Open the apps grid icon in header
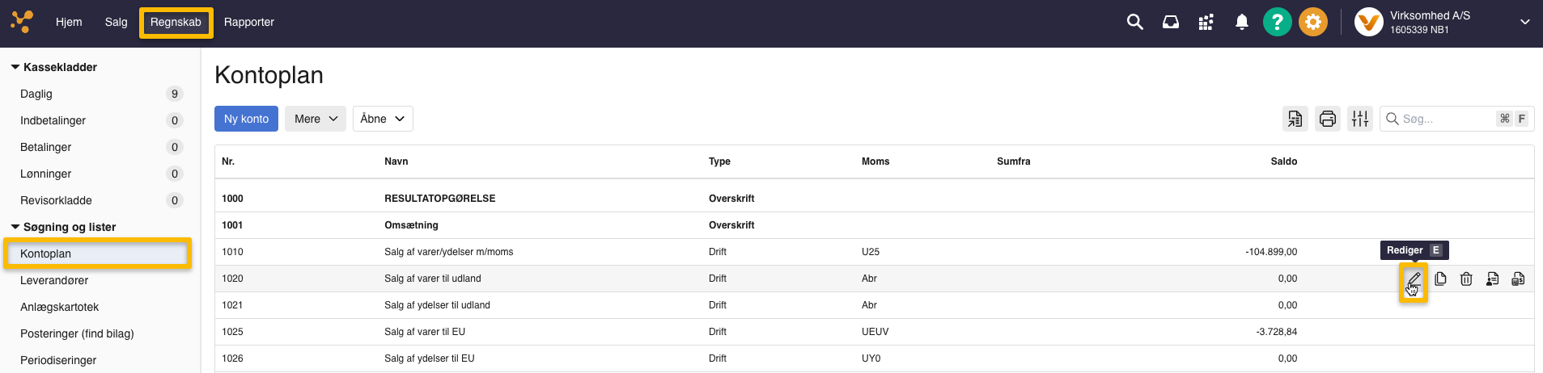Image resolution: width=1543 pixels, height=373 pixels. 1206,23
